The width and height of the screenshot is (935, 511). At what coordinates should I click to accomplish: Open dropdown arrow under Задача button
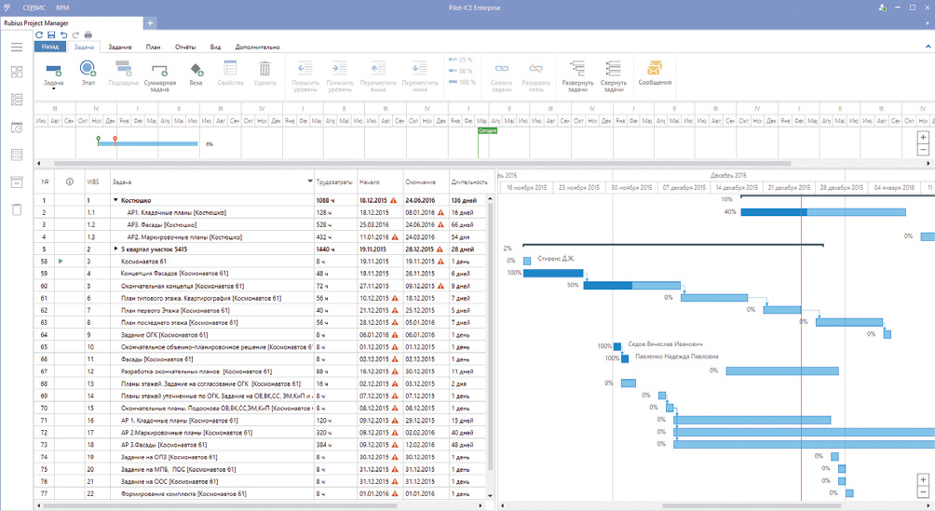[54, 88]
